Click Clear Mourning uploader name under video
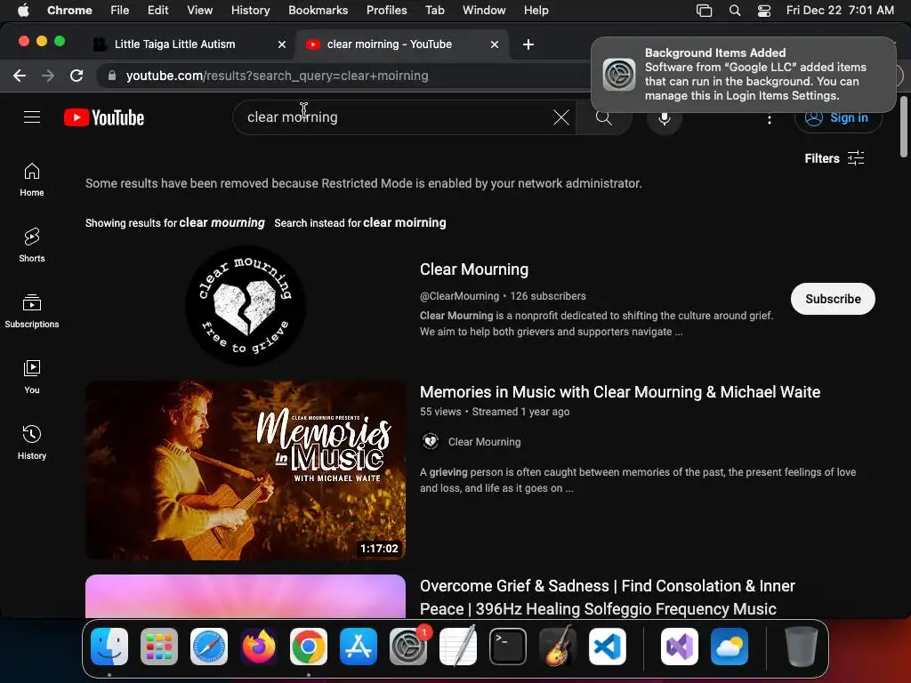Viewport: 911px width, 683px height. pos(484,442)
